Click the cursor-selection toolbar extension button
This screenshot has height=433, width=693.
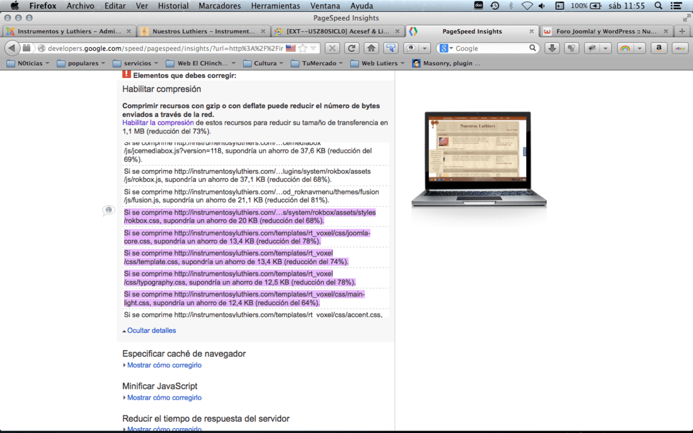click(x=391, y=48)
